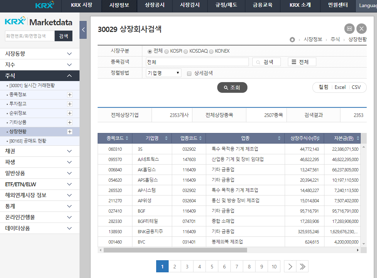This screenshot has height=278, width=377.
Task: Expand the 지수 sidebar section
Action: pos(40,65)
